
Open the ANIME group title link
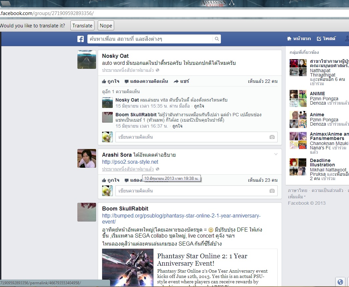[x=317, y=94]
